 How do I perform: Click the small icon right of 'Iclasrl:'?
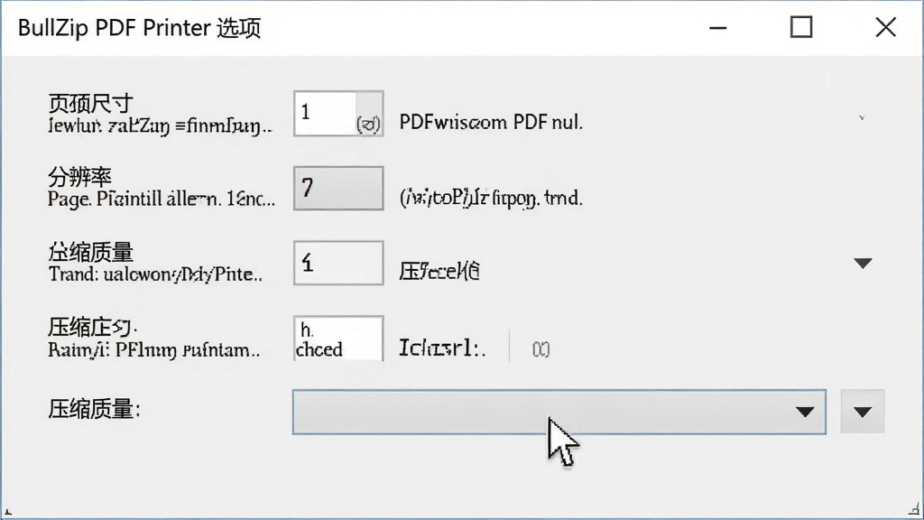tap(541, 349)
